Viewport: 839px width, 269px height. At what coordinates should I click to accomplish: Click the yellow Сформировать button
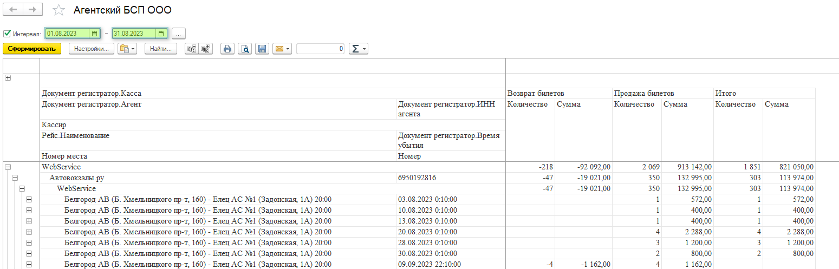(x=32, y=49)
